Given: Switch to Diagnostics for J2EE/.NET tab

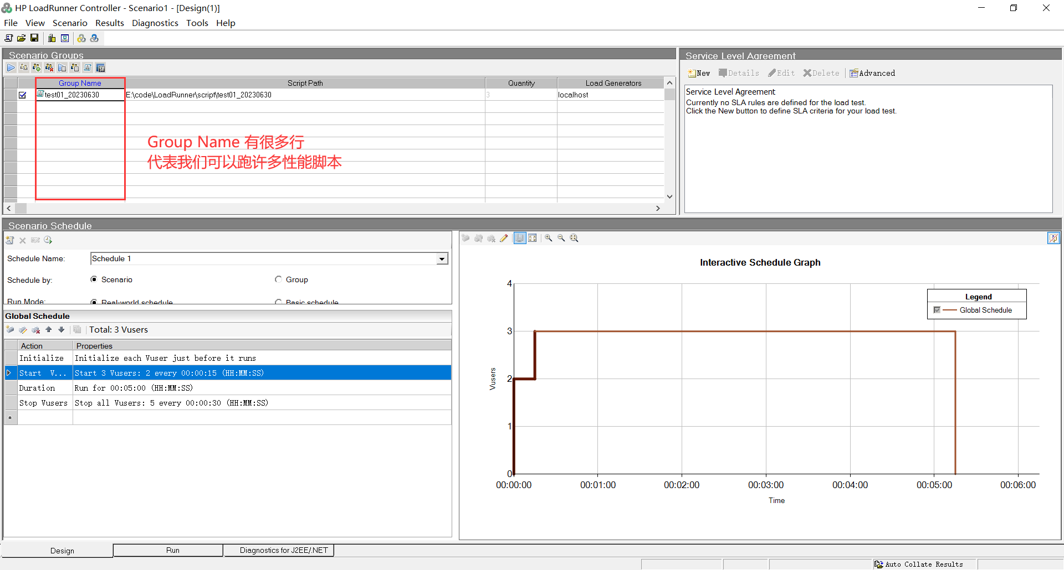Looking at the screenshot, I should tap(279, 550).
